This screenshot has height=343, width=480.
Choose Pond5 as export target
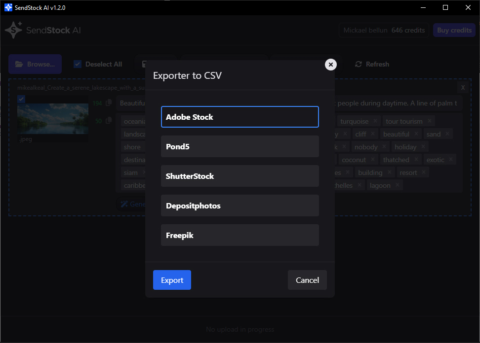tap(240, 146)
